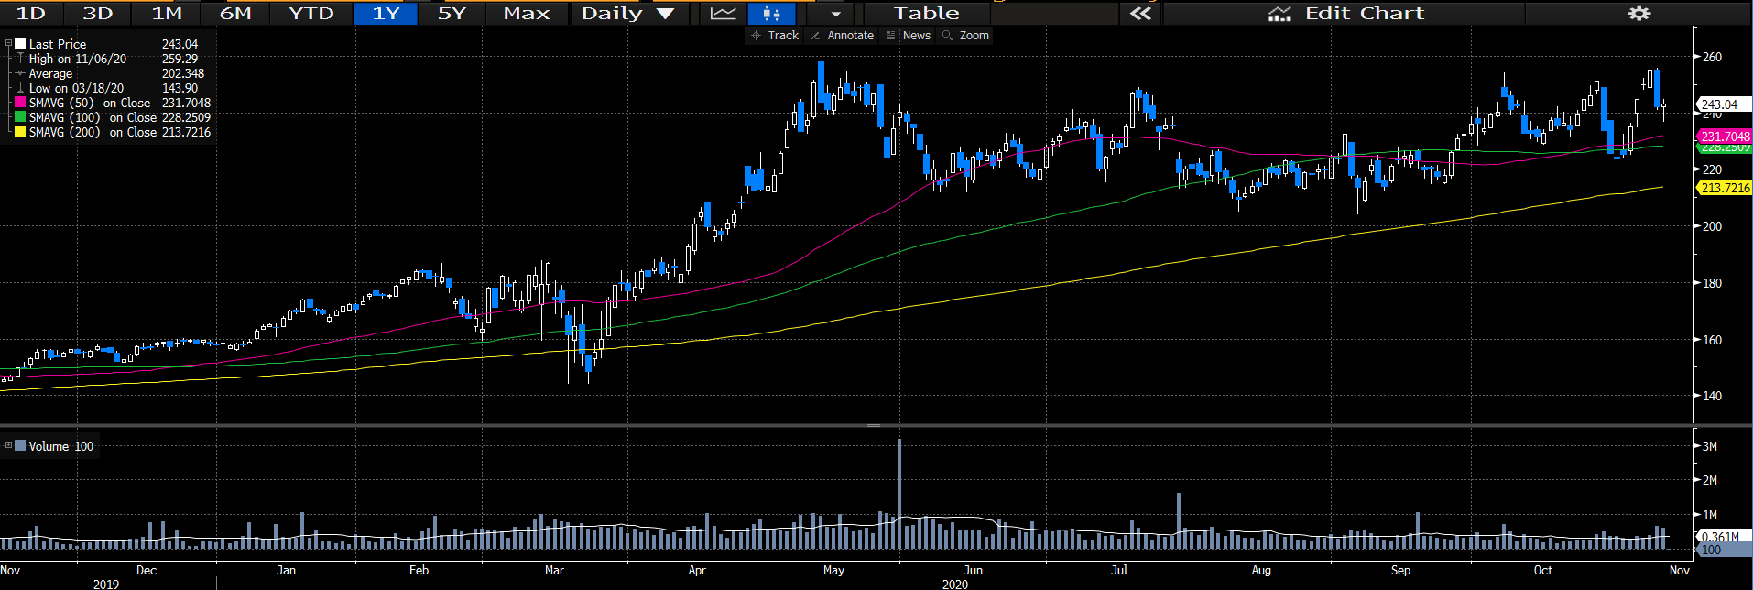1753x590 pixels.
Task: Click the 143.90 low value in legend
Action: click(x=180, y=88)
